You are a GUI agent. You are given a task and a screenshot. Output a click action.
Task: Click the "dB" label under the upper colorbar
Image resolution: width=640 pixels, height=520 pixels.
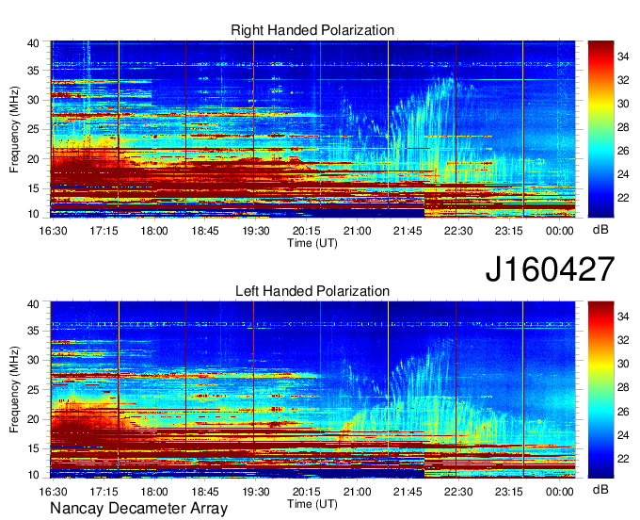pyautogui.click(x=600, y=229)
